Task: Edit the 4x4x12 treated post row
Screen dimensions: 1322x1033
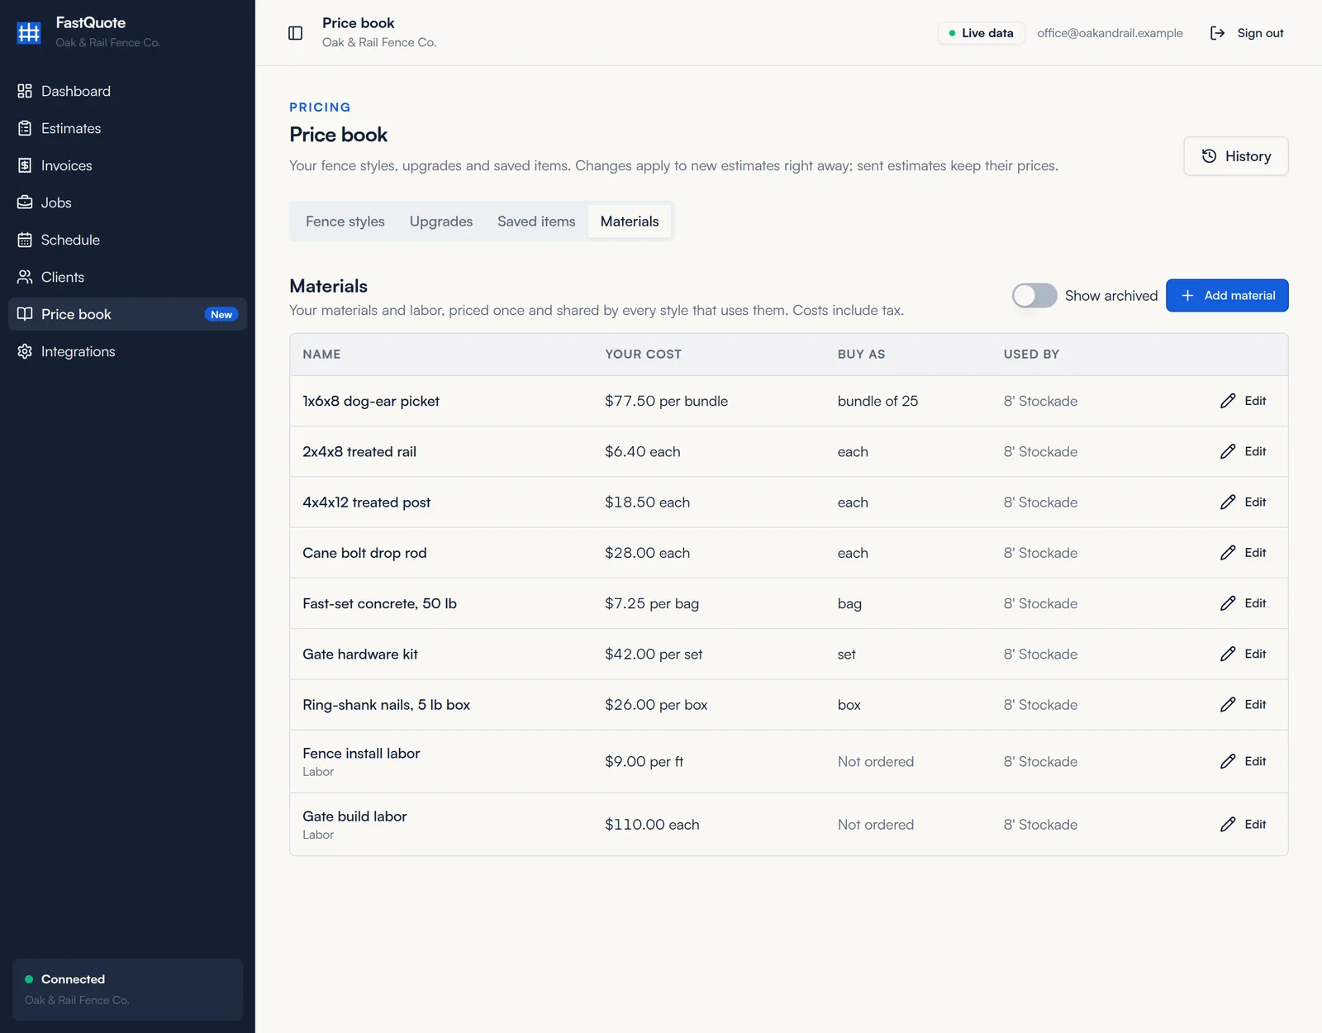Action: pos(1243,502)
